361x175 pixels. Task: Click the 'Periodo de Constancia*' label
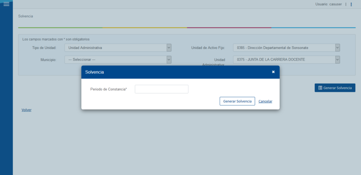(109, 89)
